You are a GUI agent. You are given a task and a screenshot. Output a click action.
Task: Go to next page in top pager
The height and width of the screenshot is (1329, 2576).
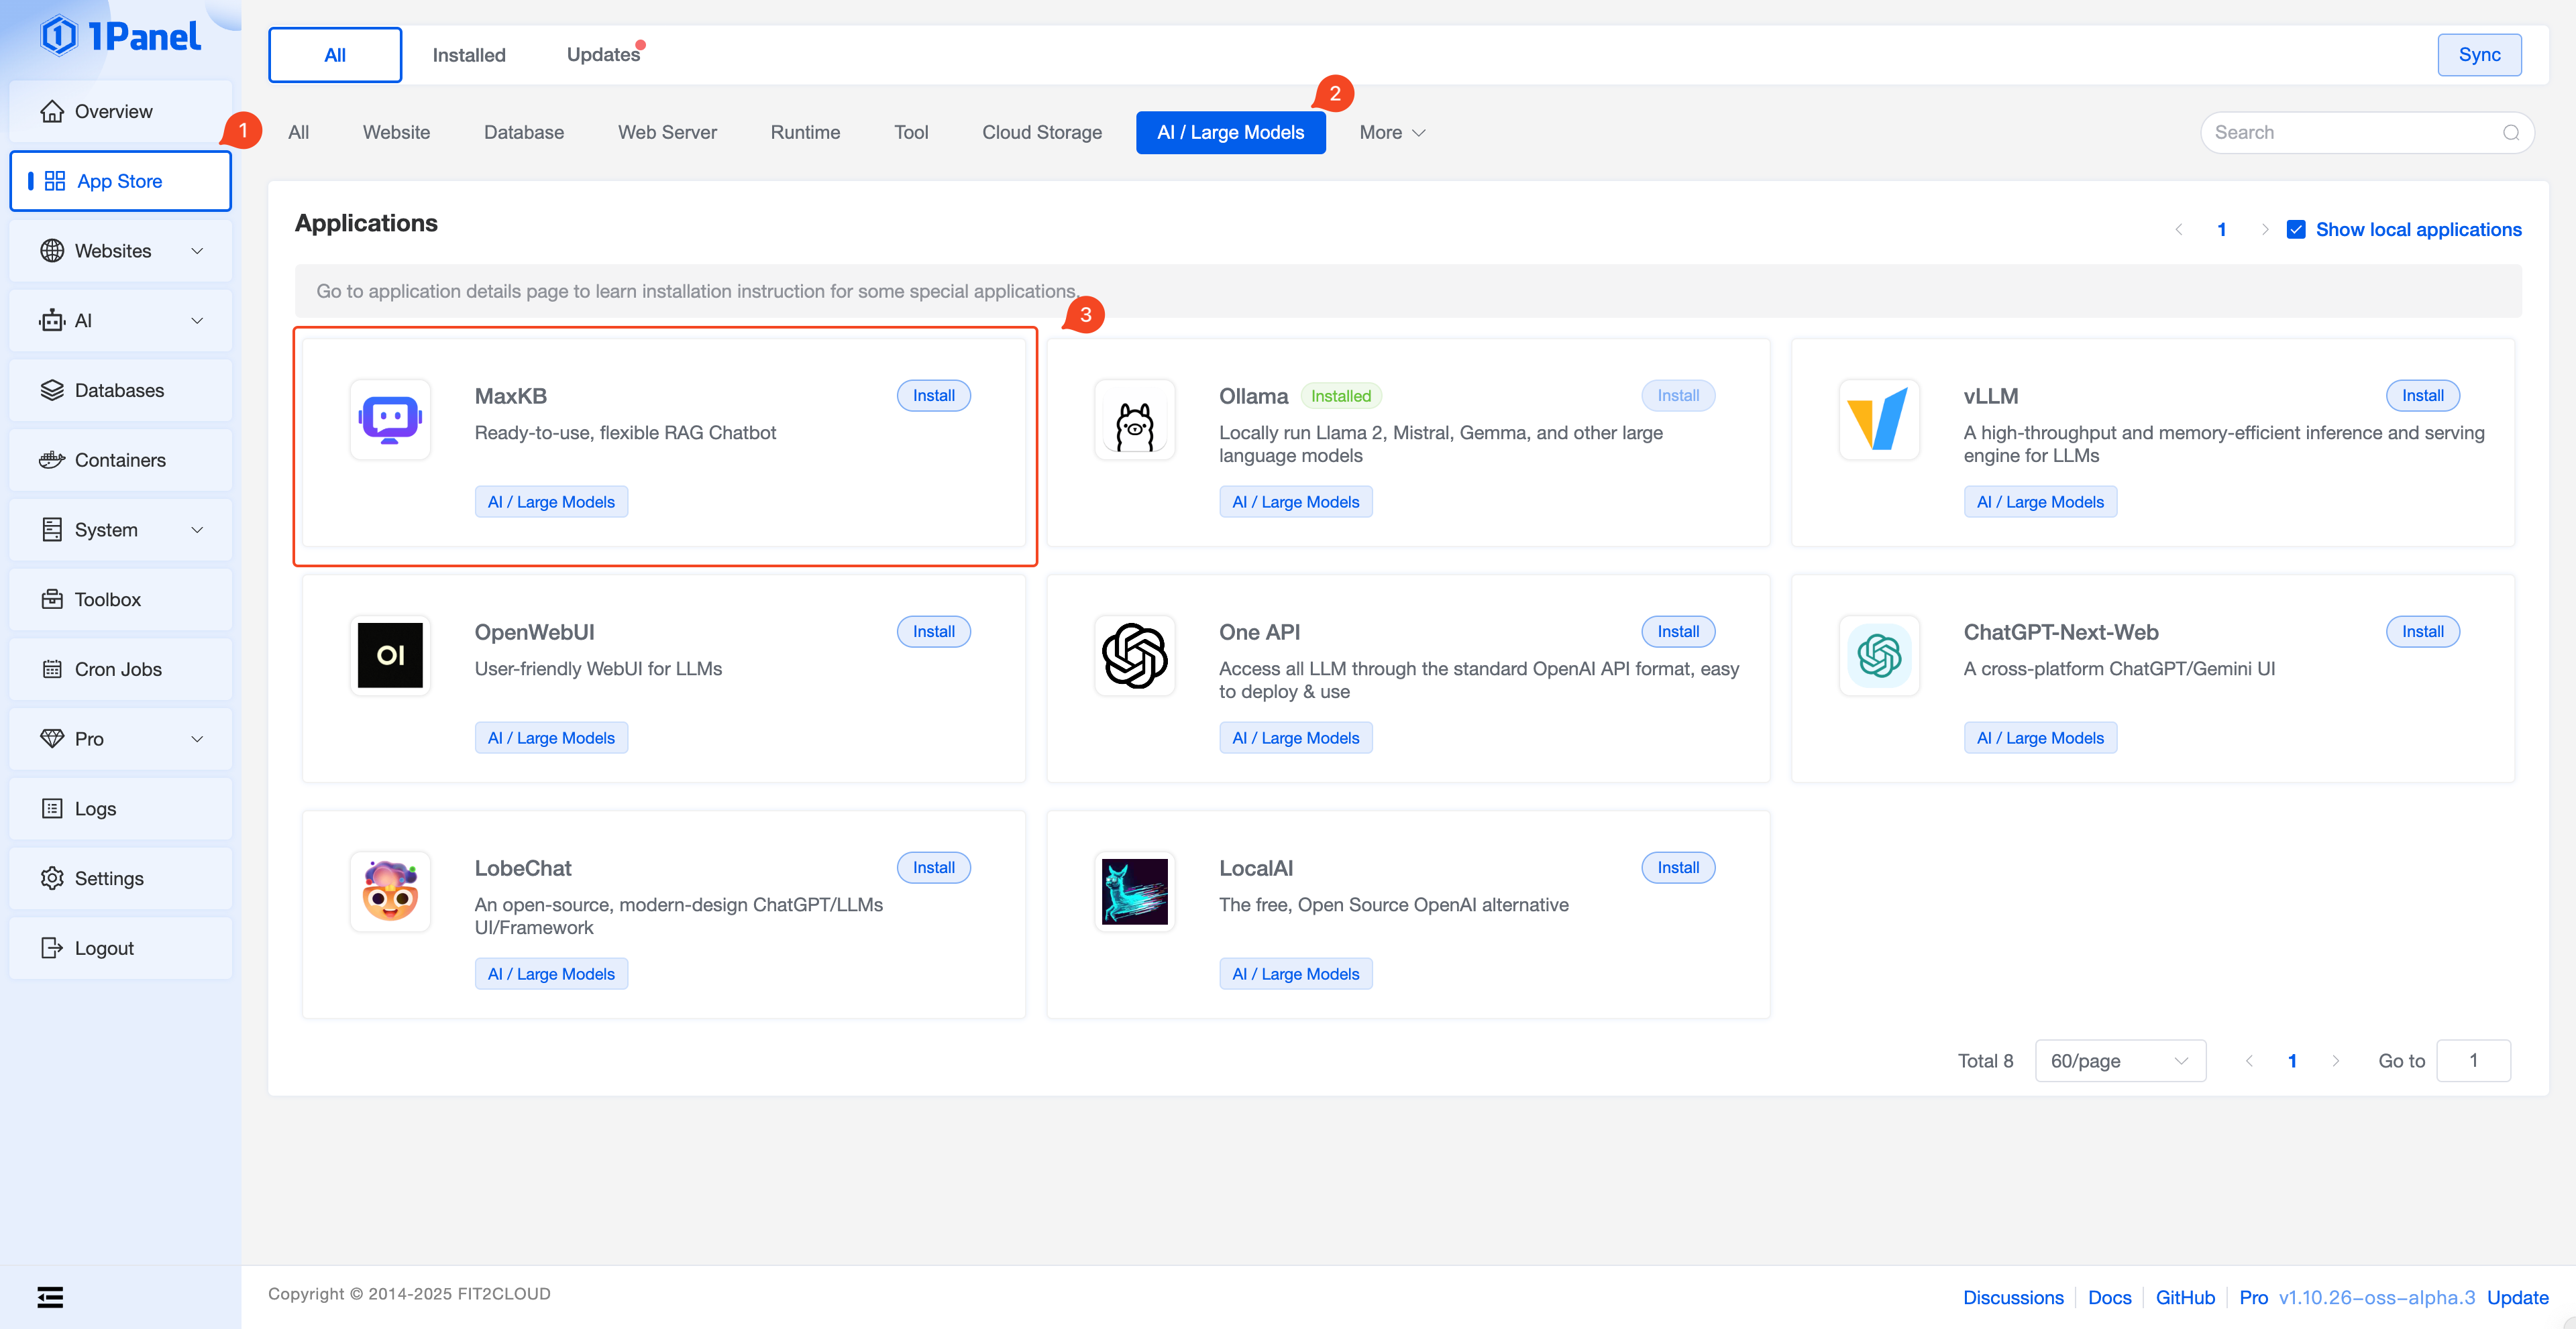pos(2265,230)
